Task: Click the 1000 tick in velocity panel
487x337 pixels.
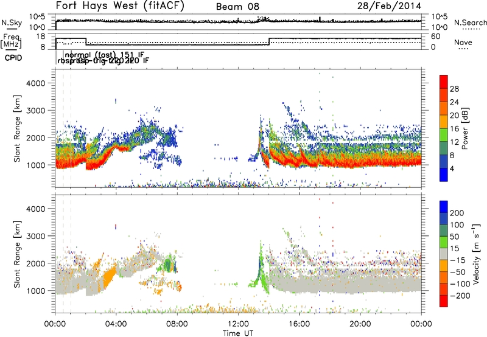Action: click(35, 291)
